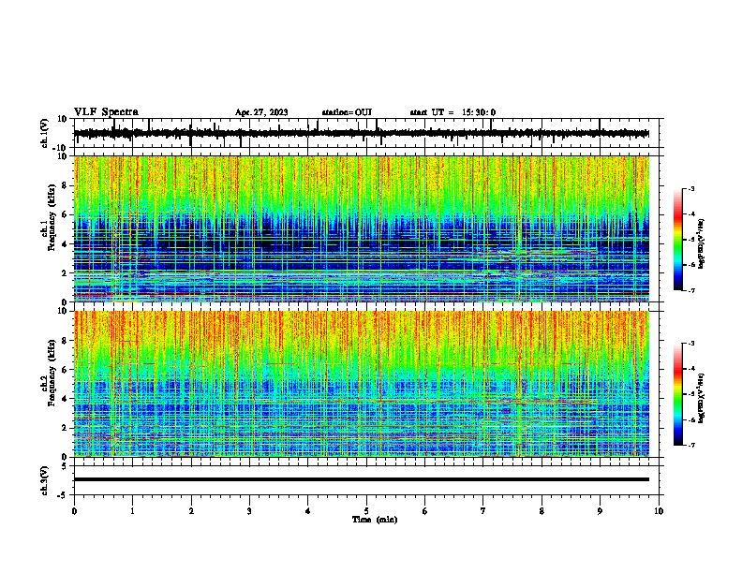Viewport: 742px width, 573px height.
Task: Click the "-5" label on the ch.1 color bar
Action: tap(691, 240)
